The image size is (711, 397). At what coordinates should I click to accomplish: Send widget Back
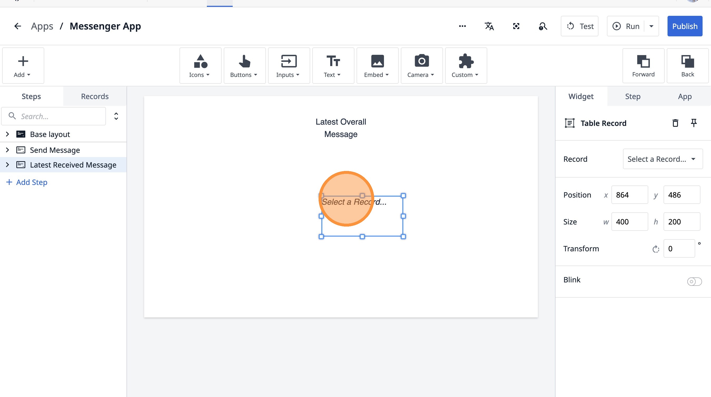(687, 66)
